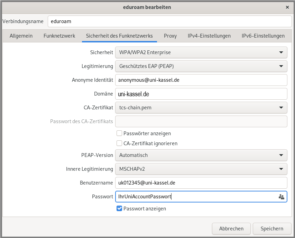The width and height of the screenshot is (295, 238).
Task: Expand the PEAP-Version dropdown
Action: 201,155
